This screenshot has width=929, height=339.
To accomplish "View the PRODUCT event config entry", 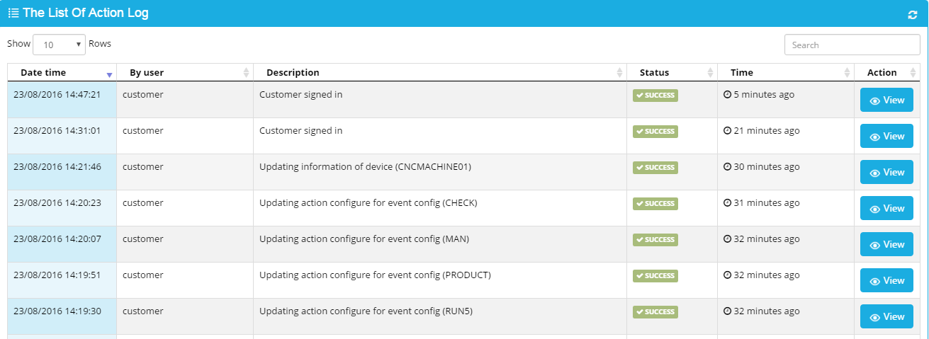I will [886, 281].
